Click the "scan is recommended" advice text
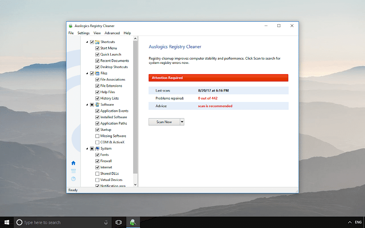 pos(215,106)
